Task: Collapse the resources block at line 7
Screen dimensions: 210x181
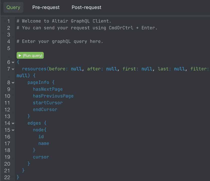Action: tap(13, 69)
